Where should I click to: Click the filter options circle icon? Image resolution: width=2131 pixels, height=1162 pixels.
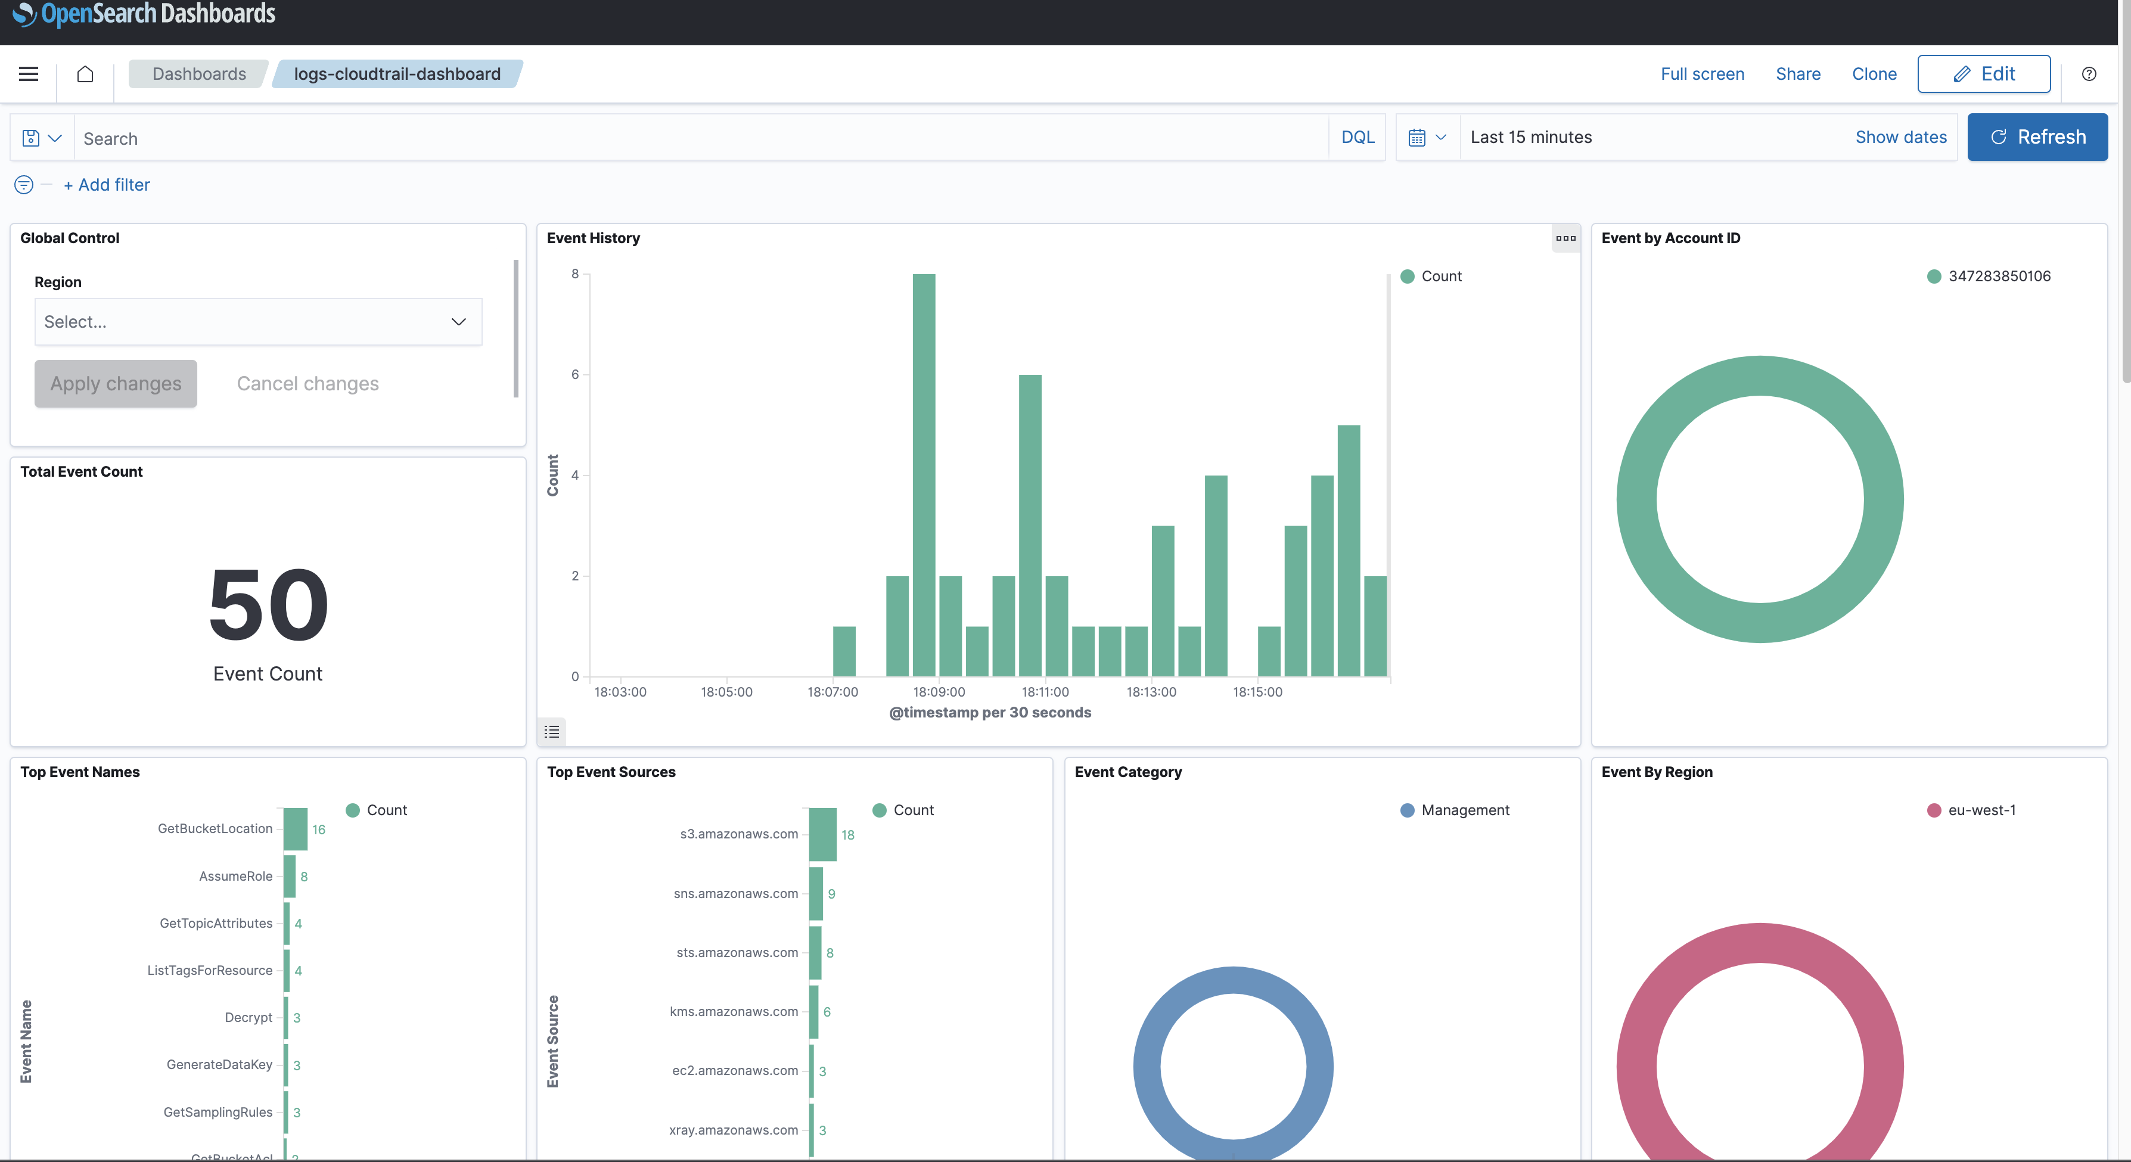click(24, 185)
